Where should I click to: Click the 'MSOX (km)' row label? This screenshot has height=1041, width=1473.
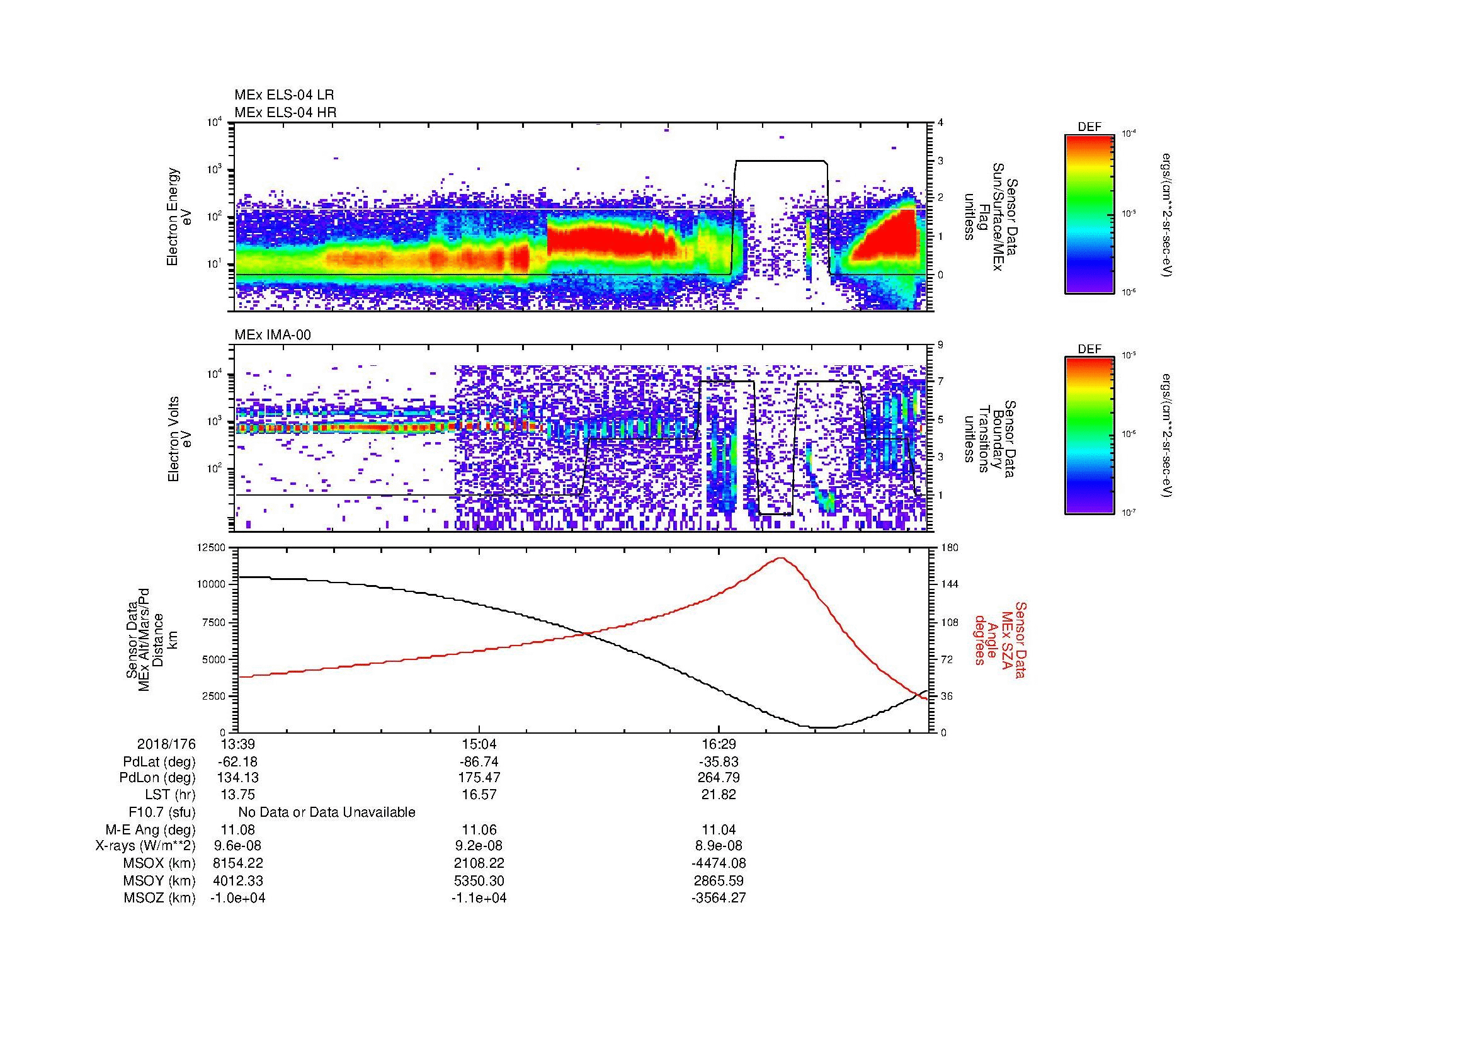[160, 863]
